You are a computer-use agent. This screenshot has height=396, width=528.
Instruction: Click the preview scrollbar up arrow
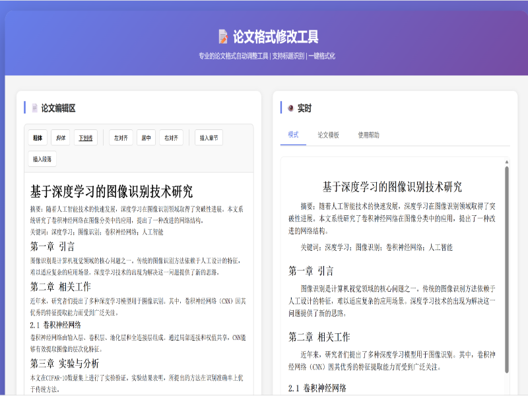tap(507, 162)
